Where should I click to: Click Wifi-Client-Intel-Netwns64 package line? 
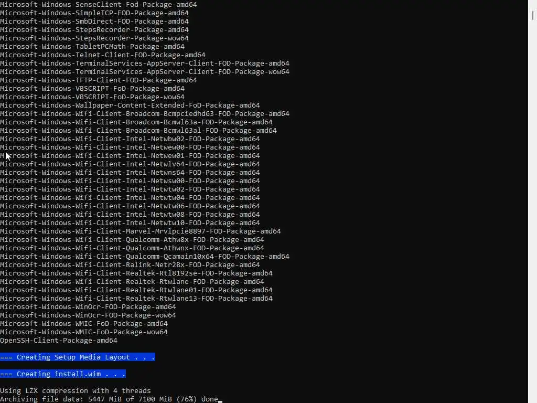130,172
